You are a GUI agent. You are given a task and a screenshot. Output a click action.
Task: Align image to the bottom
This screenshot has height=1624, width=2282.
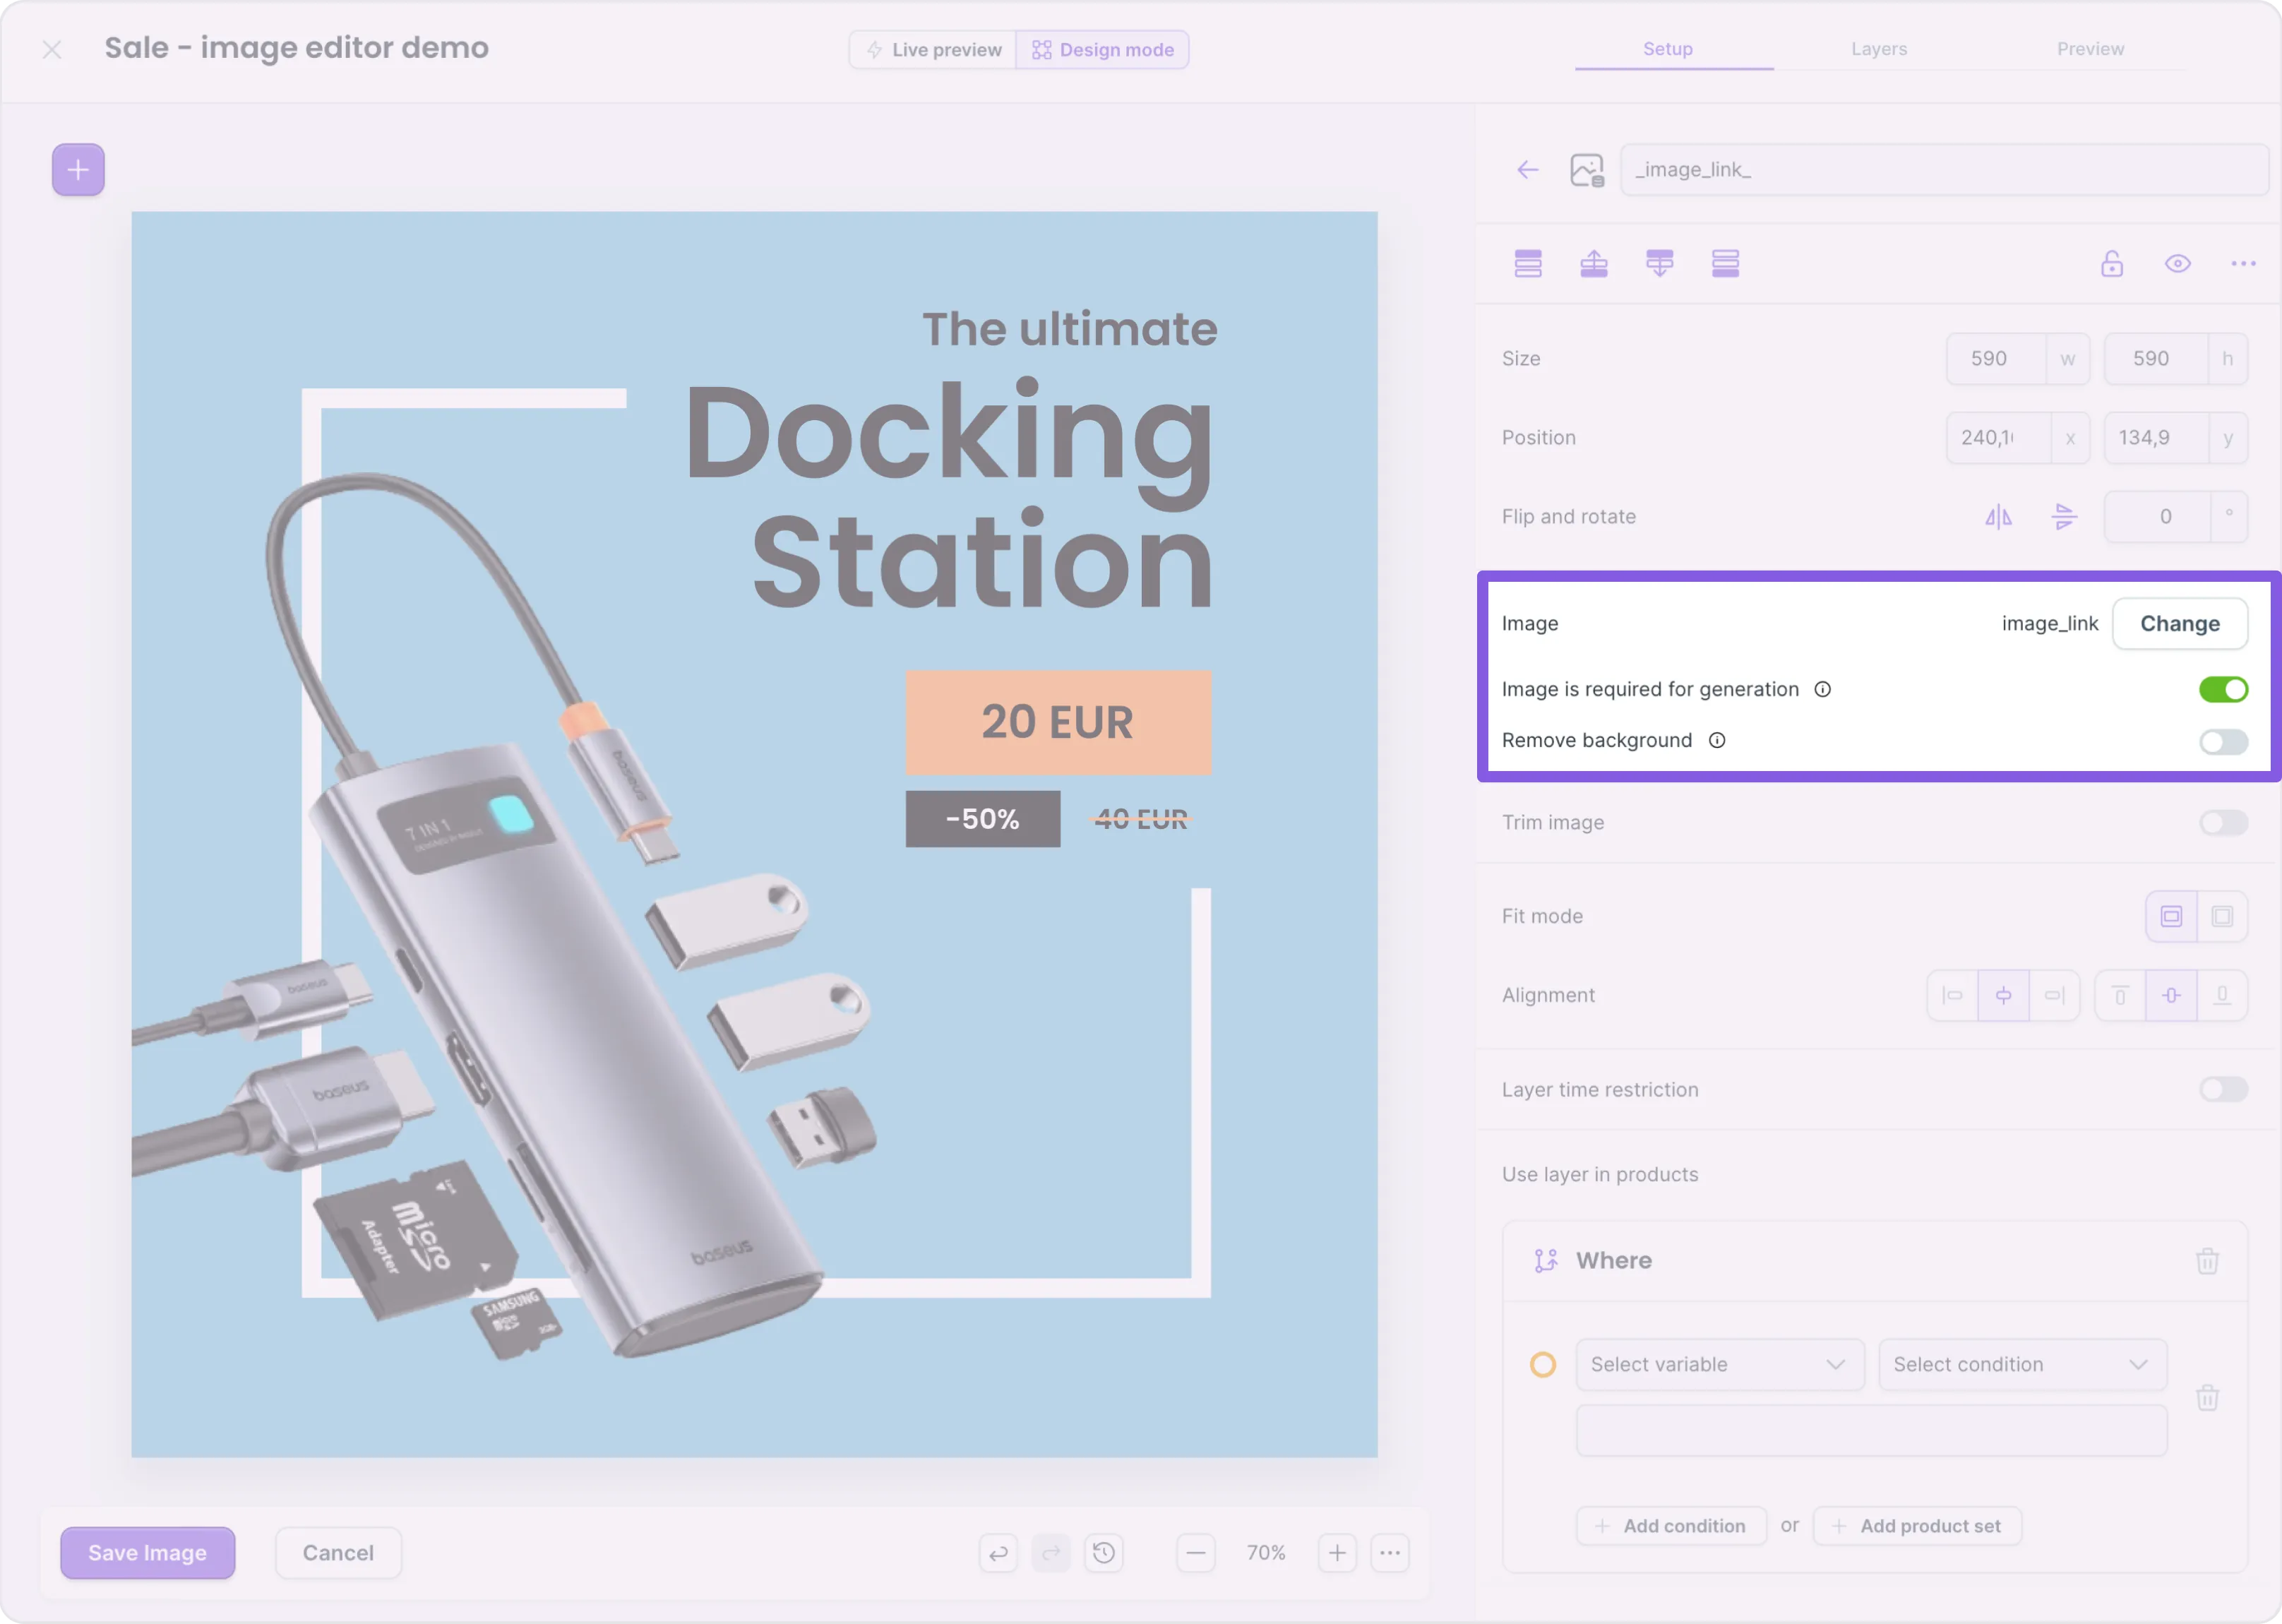coord(2222,995)
